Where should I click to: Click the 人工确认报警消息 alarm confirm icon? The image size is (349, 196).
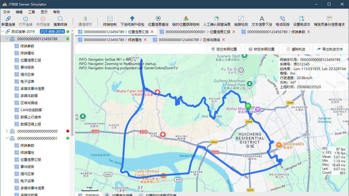(x=217, y=19)
